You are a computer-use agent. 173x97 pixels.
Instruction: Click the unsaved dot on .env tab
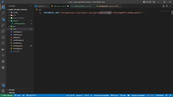click(68, 6)
